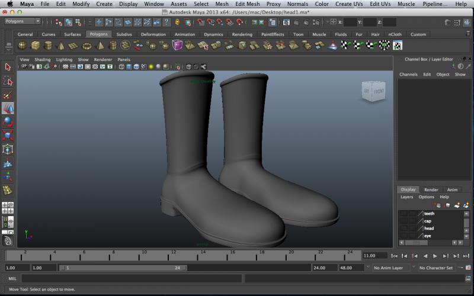Click the purple cube shelf icon

pyautogui.click(x=178, y=46)
